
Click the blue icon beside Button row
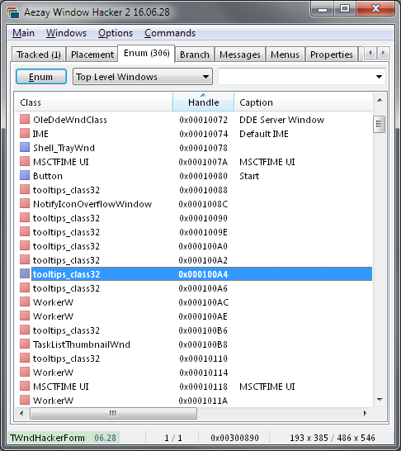tap(25, 175)
